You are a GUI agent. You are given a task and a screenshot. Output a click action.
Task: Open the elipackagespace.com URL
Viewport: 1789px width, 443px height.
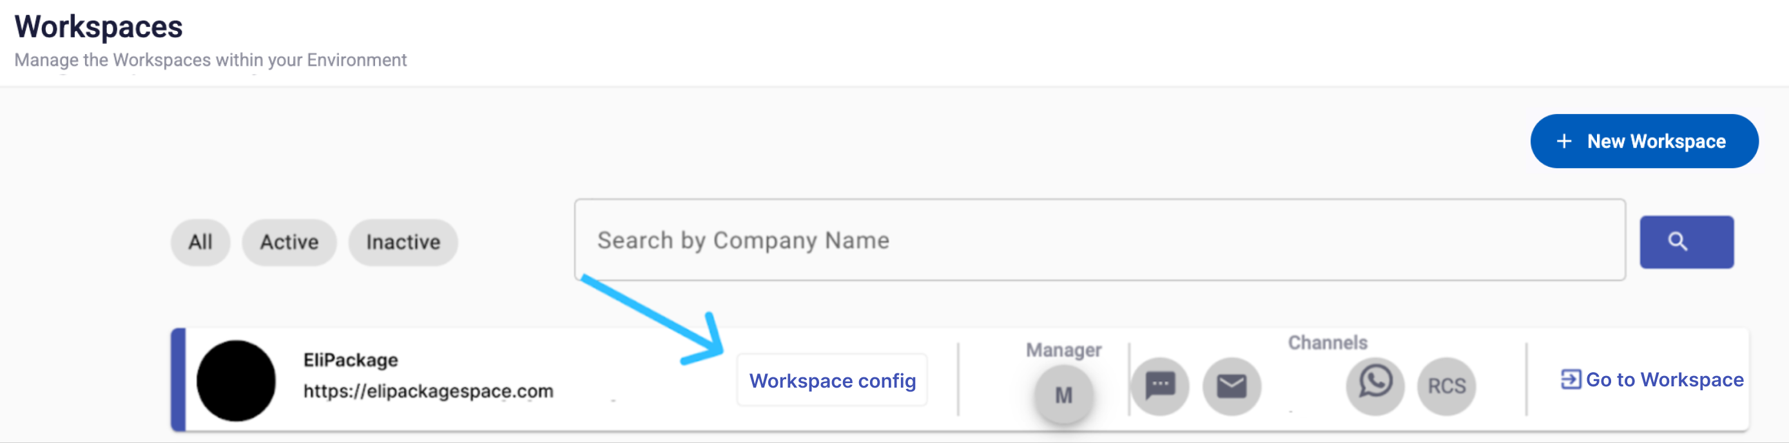click(429, 391)
